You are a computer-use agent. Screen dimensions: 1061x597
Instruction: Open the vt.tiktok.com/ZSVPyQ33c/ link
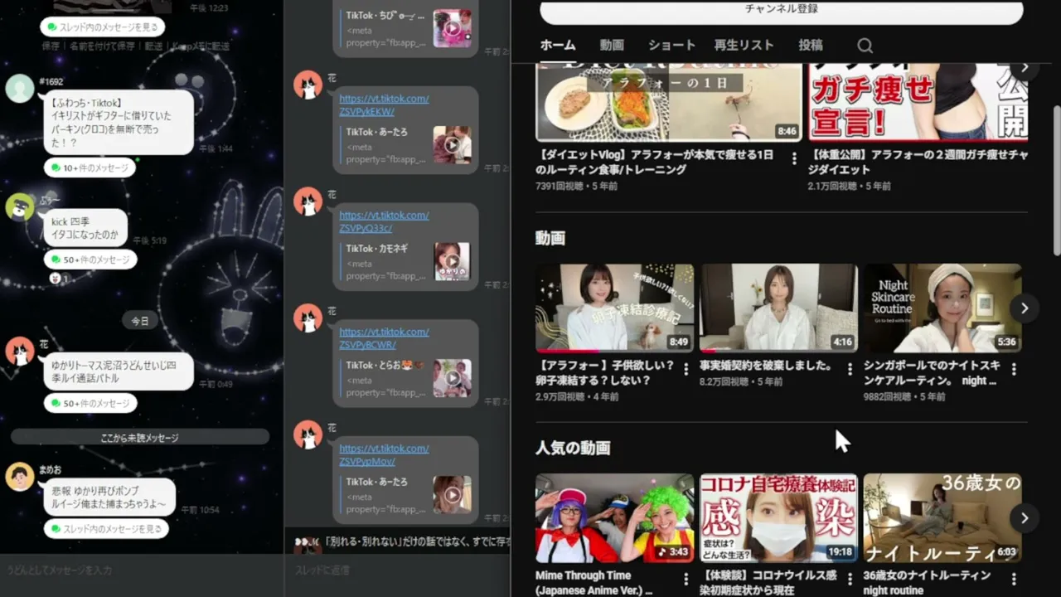pos(384,221)
